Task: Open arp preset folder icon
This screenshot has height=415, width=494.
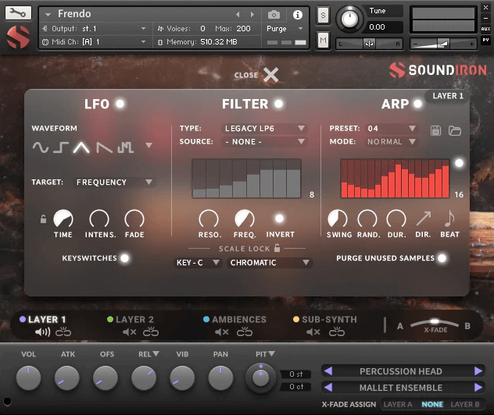Action: point(454,129)
